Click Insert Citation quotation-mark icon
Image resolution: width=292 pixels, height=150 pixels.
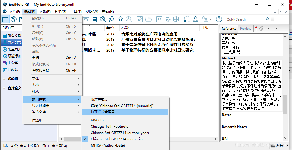coord(159,19)
